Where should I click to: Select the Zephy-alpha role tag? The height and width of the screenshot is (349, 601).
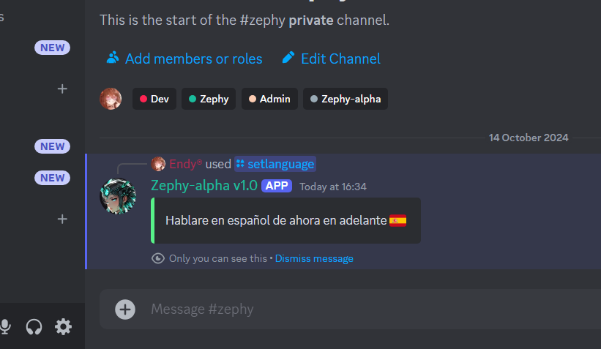pyautogui.click(x=346, y=99)
